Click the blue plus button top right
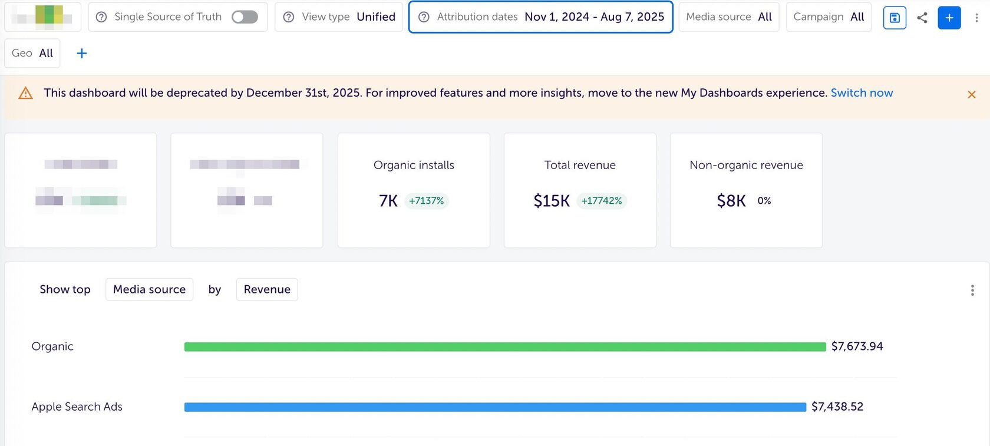 (x=949, y=18)
